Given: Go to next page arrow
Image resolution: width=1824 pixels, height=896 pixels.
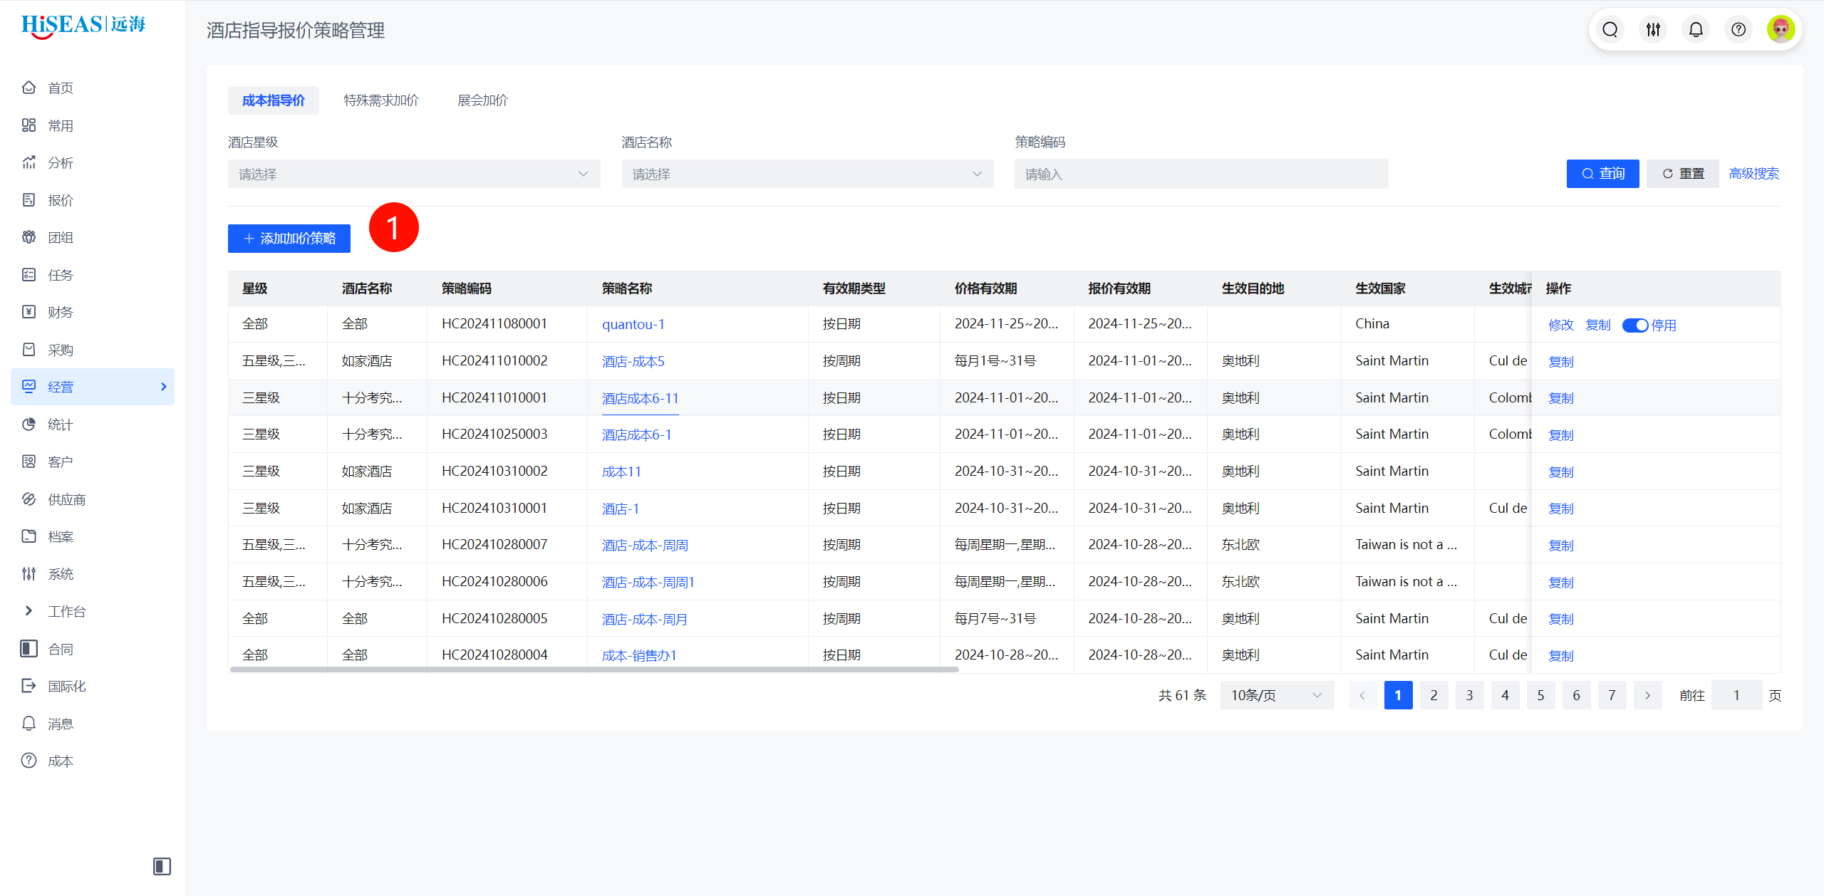Looking at the screenshot, I should tap(1647, 695).
